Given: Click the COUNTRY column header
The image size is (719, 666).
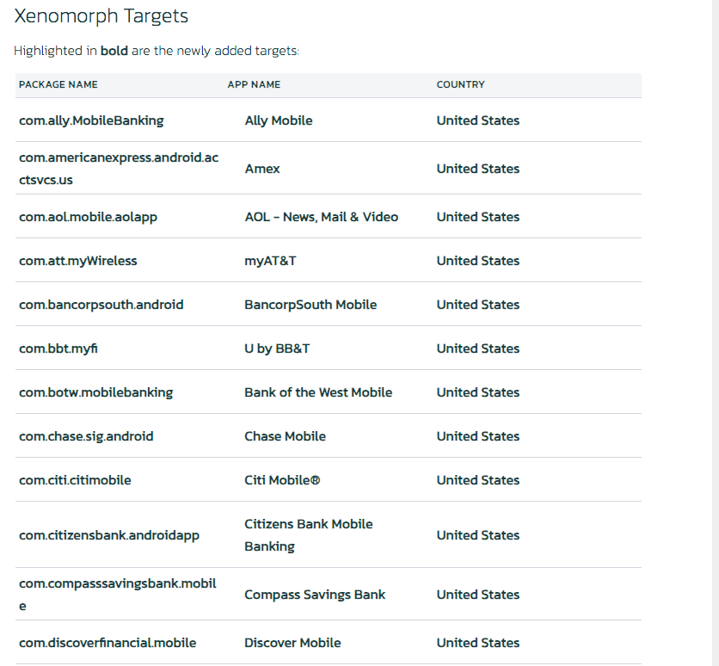Looking at the screenshot, I should point(460,84).
